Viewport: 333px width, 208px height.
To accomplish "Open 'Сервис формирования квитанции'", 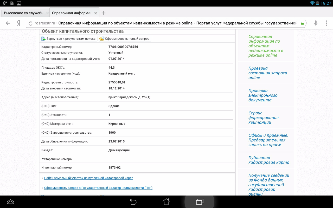I will (x=263, y=118).
